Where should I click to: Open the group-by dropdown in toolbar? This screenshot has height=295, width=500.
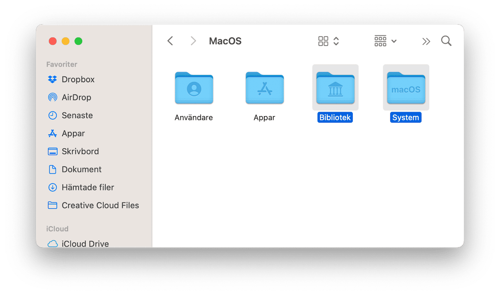pyautogui.click(x=385, y=41)
